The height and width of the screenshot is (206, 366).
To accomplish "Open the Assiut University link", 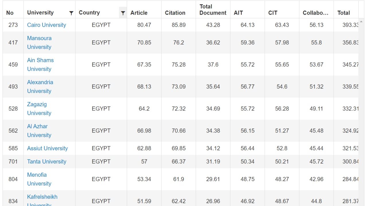I will click(x=47, y=148).
